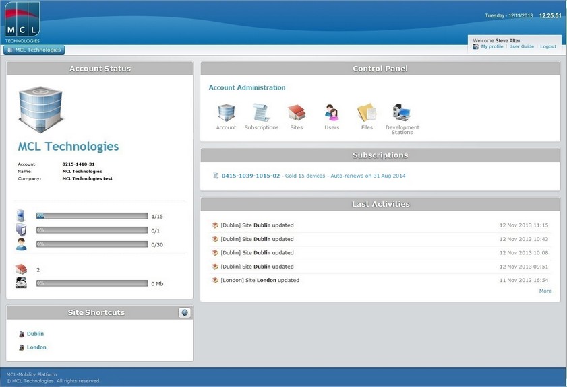Go to the Dublin site shortcut
This screenshot has width=567, height=387.
(x=35, y=334)
